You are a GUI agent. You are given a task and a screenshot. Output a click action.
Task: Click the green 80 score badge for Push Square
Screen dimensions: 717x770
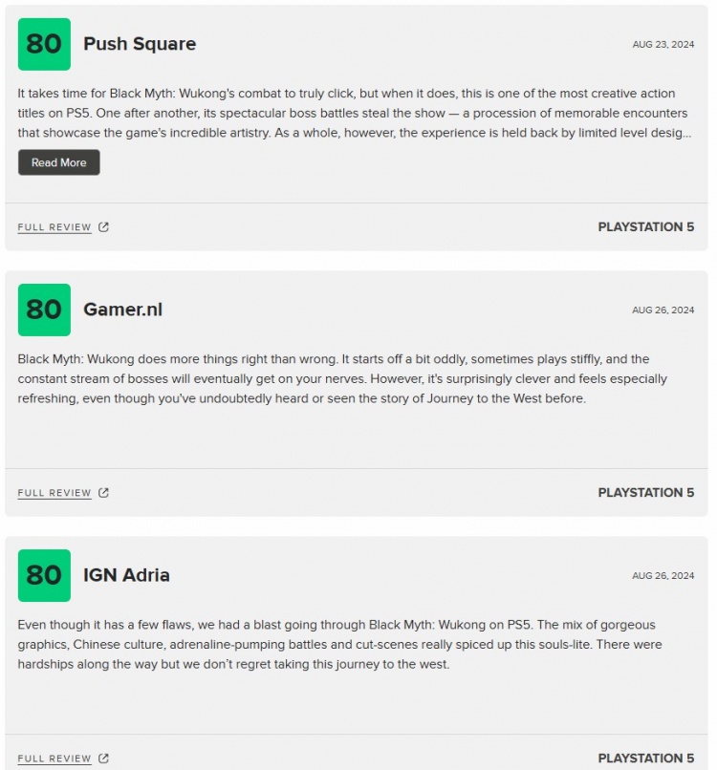(x=44, y=44)
